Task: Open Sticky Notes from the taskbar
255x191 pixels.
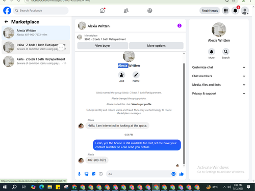Action: [58, 187]
